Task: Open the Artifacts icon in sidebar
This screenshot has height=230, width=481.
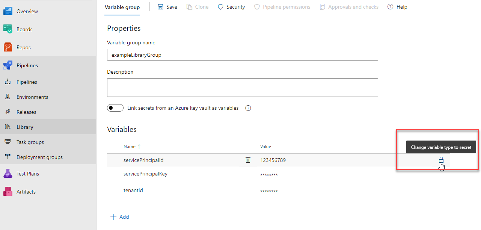Action: coord(8,192)
